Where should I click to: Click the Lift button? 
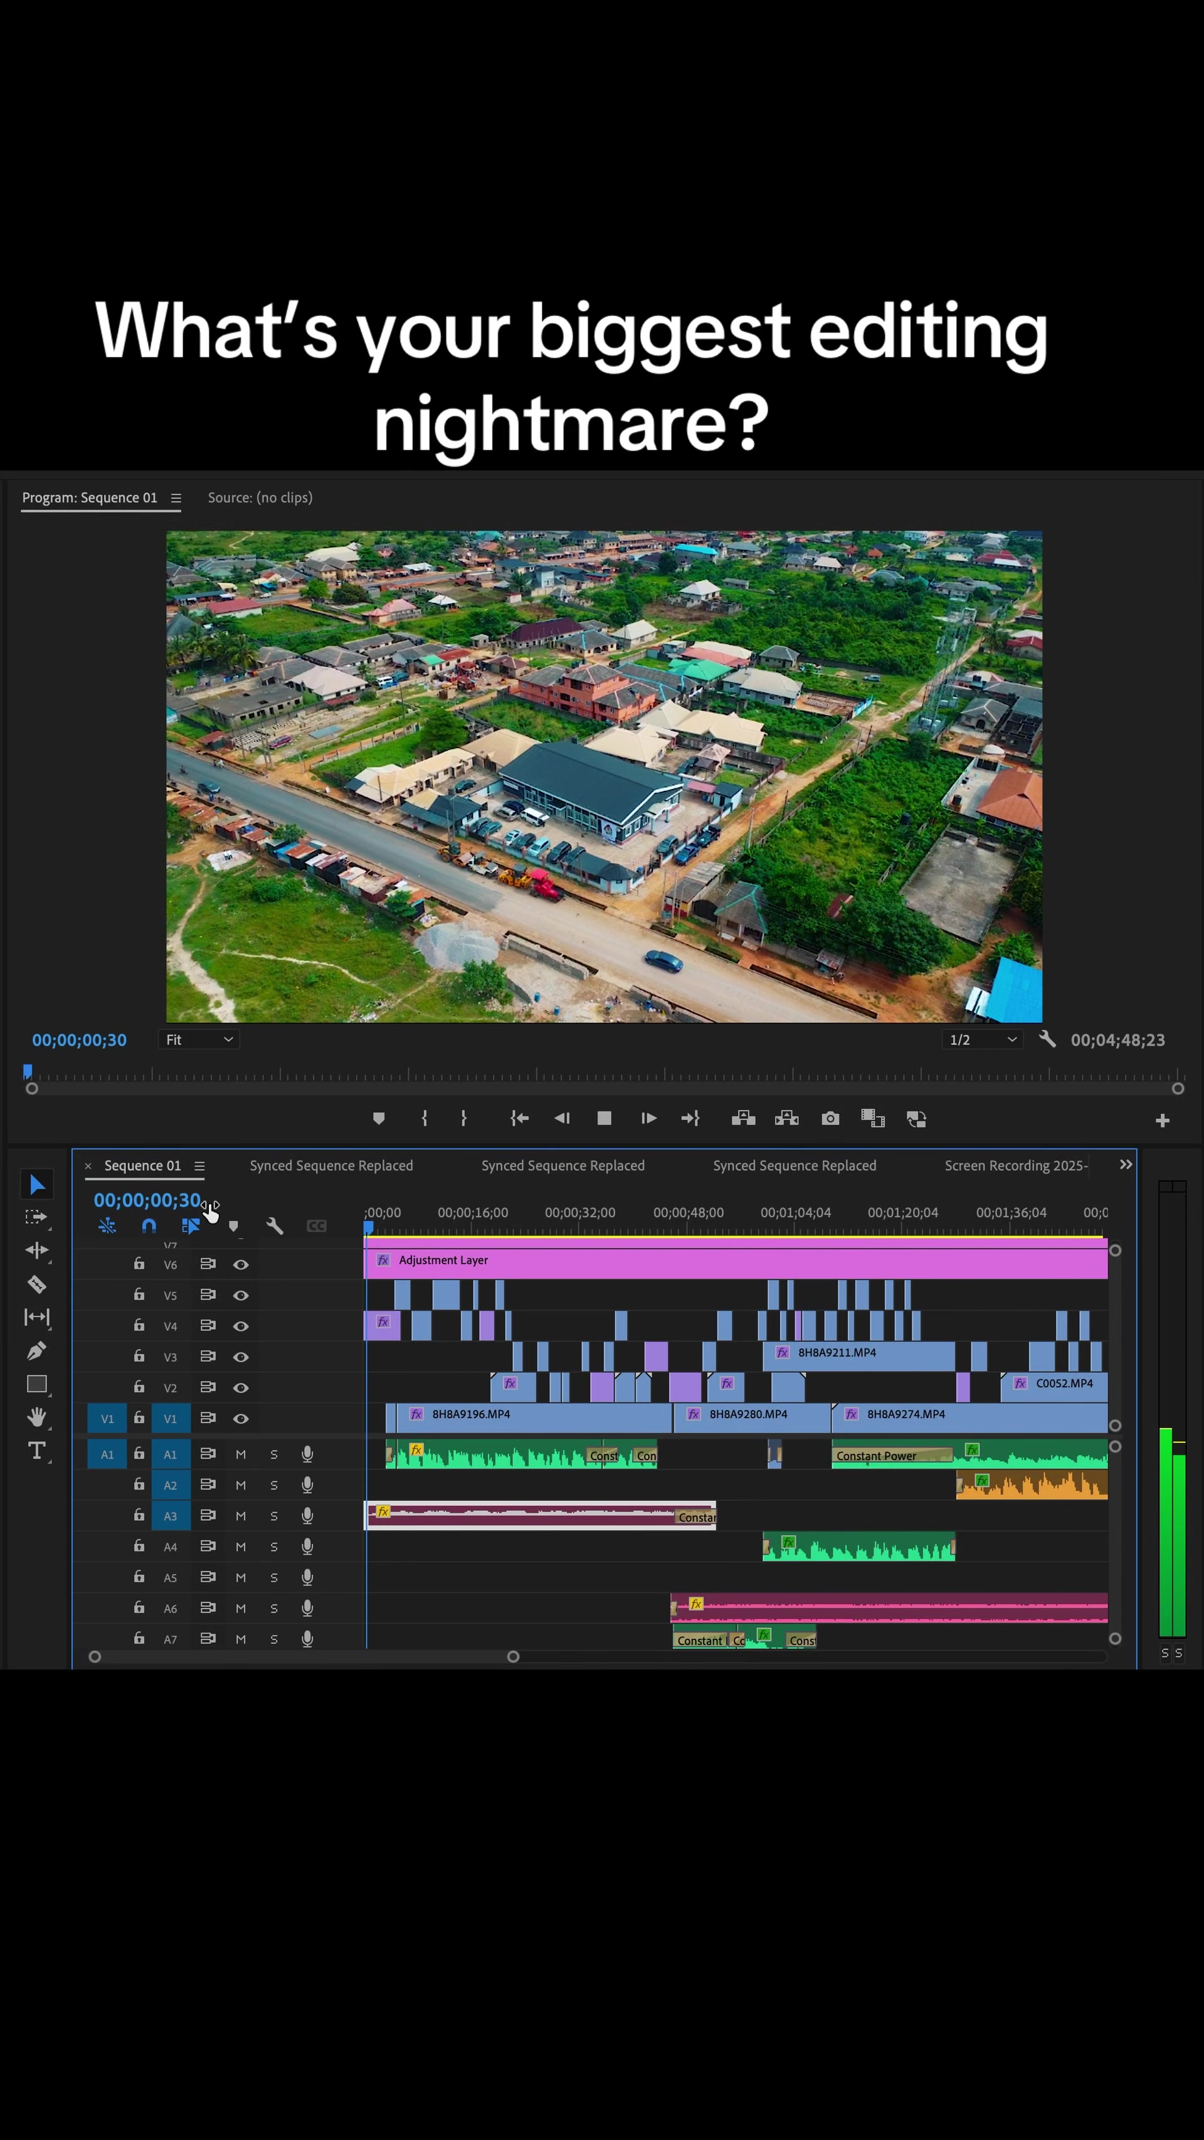(x=743, y=1119)
